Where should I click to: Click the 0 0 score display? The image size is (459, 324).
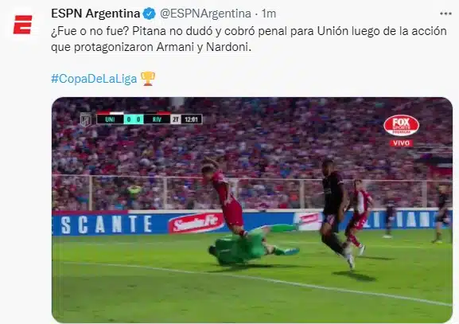click(x=134, y=119)
